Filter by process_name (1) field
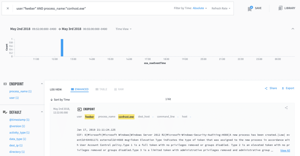This screenshot has height=156, width=300. (20, 91)
